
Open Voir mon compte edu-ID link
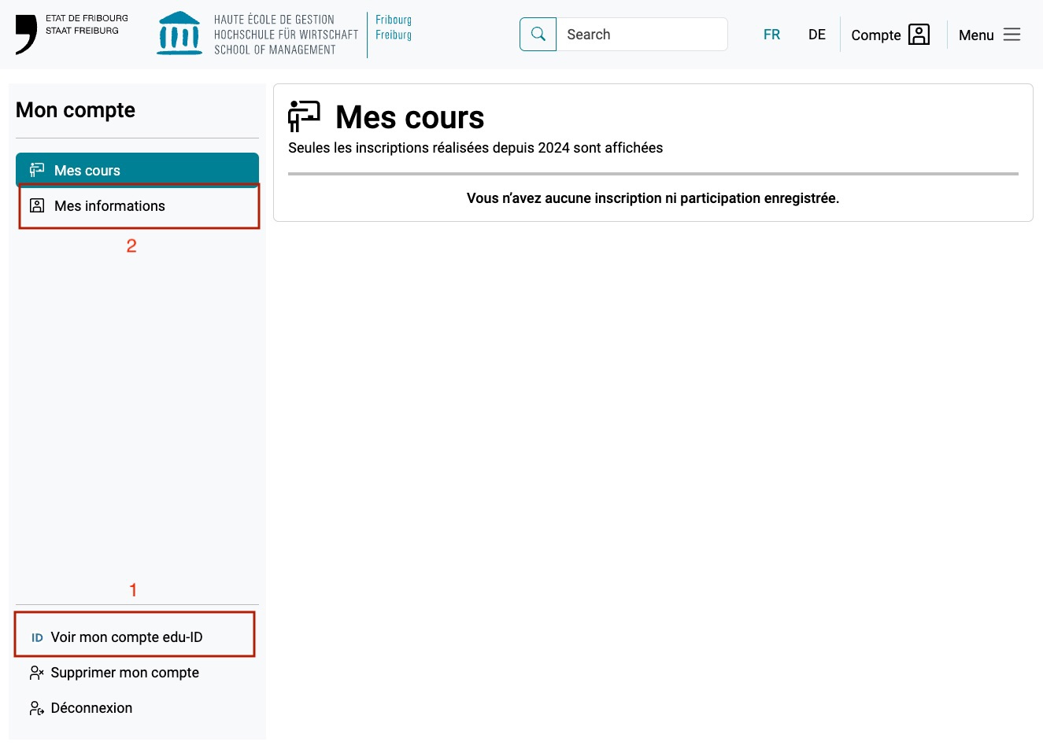(x=127, y=637)
